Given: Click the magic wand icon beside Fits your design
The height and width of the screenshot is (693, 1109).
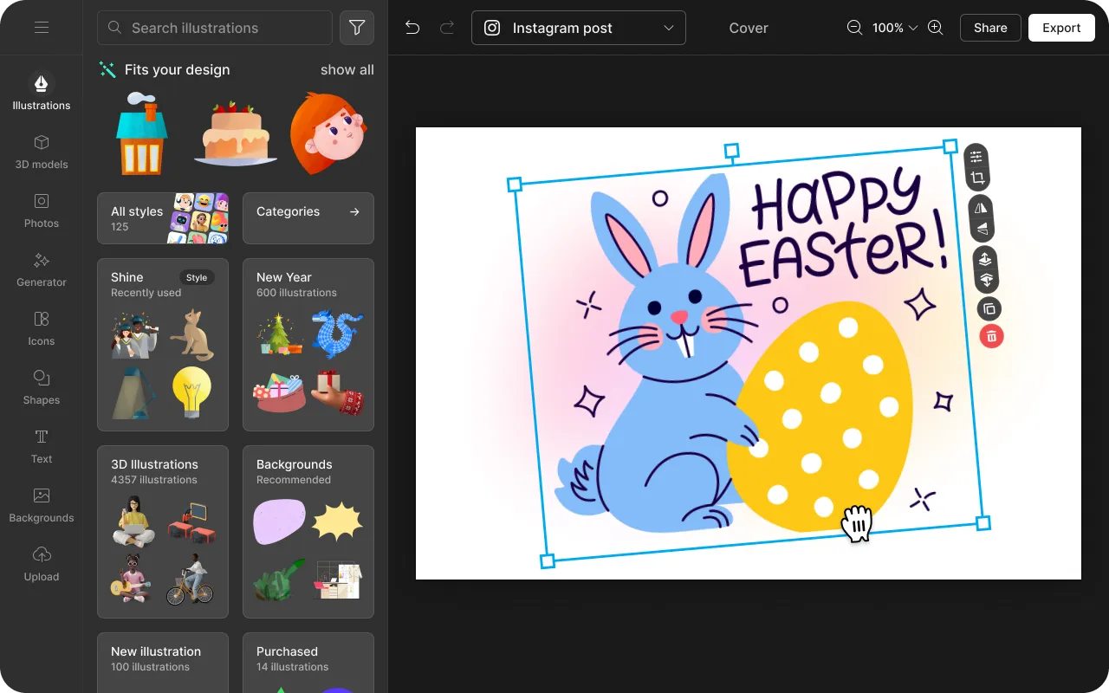Looking at the screenshot, I should point(107,69).
